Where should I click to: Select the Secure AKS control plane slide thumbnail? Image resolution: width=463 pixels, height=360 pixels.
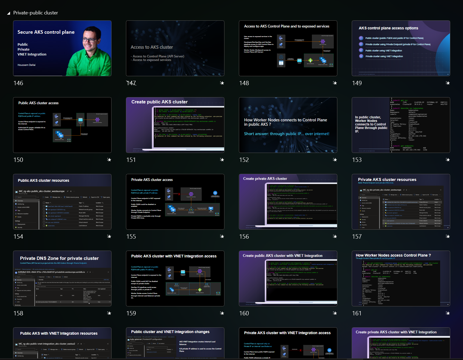pos(62,48)
